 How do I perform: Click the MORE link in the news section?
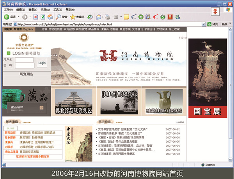coord(180,122)
